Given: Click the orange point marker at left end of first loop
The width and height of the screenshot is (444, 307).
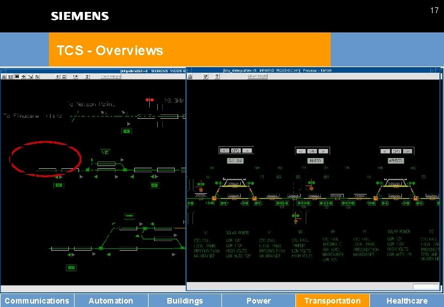Looking at the screenshot, I should [x=214, y=198].
